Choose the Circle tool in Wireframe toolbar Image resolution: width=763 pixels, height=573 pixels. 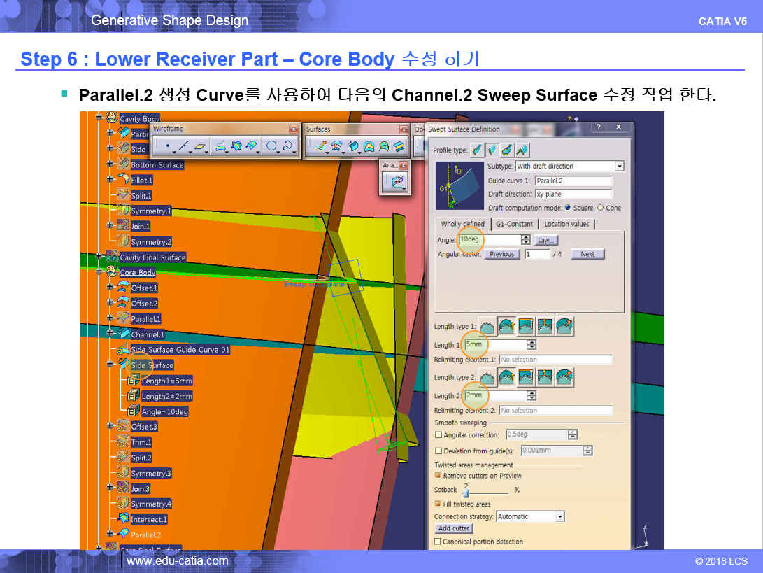point(271,146)
